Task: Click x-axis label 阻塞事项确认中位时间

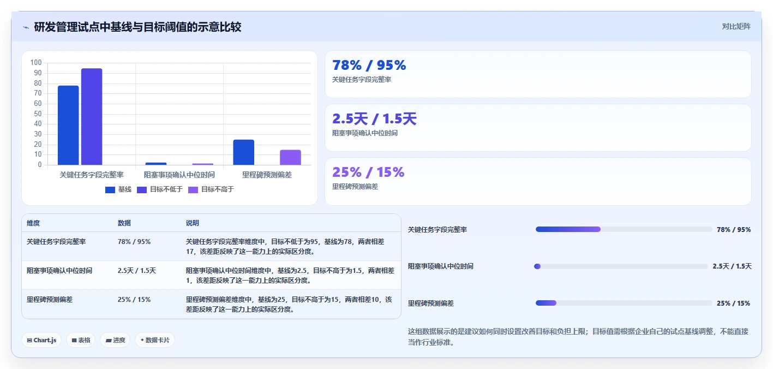Action: [x=179, y=175]
